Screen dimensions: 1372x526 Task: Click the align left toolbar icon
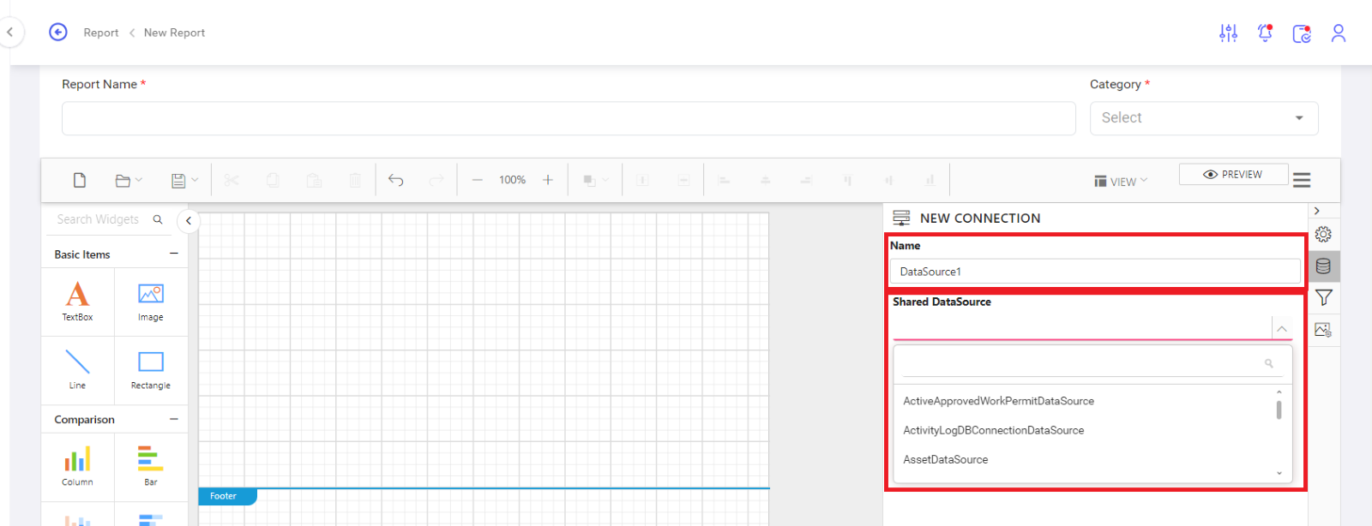(x=724, y=180)
